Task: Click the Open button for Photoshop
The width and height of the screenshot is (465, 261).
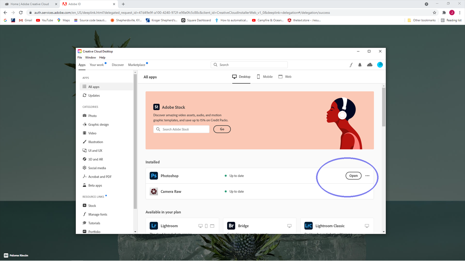Action: coord(353,176)
